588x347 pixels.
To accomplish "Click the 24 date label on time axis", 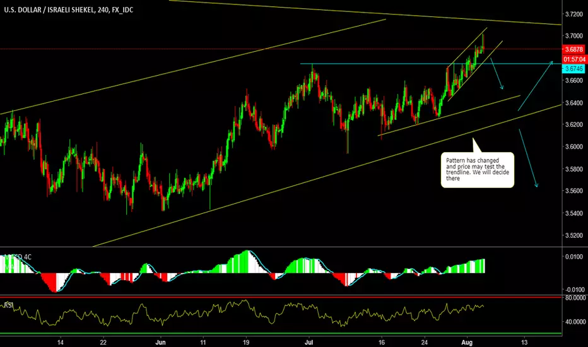I will pos(424,342).
